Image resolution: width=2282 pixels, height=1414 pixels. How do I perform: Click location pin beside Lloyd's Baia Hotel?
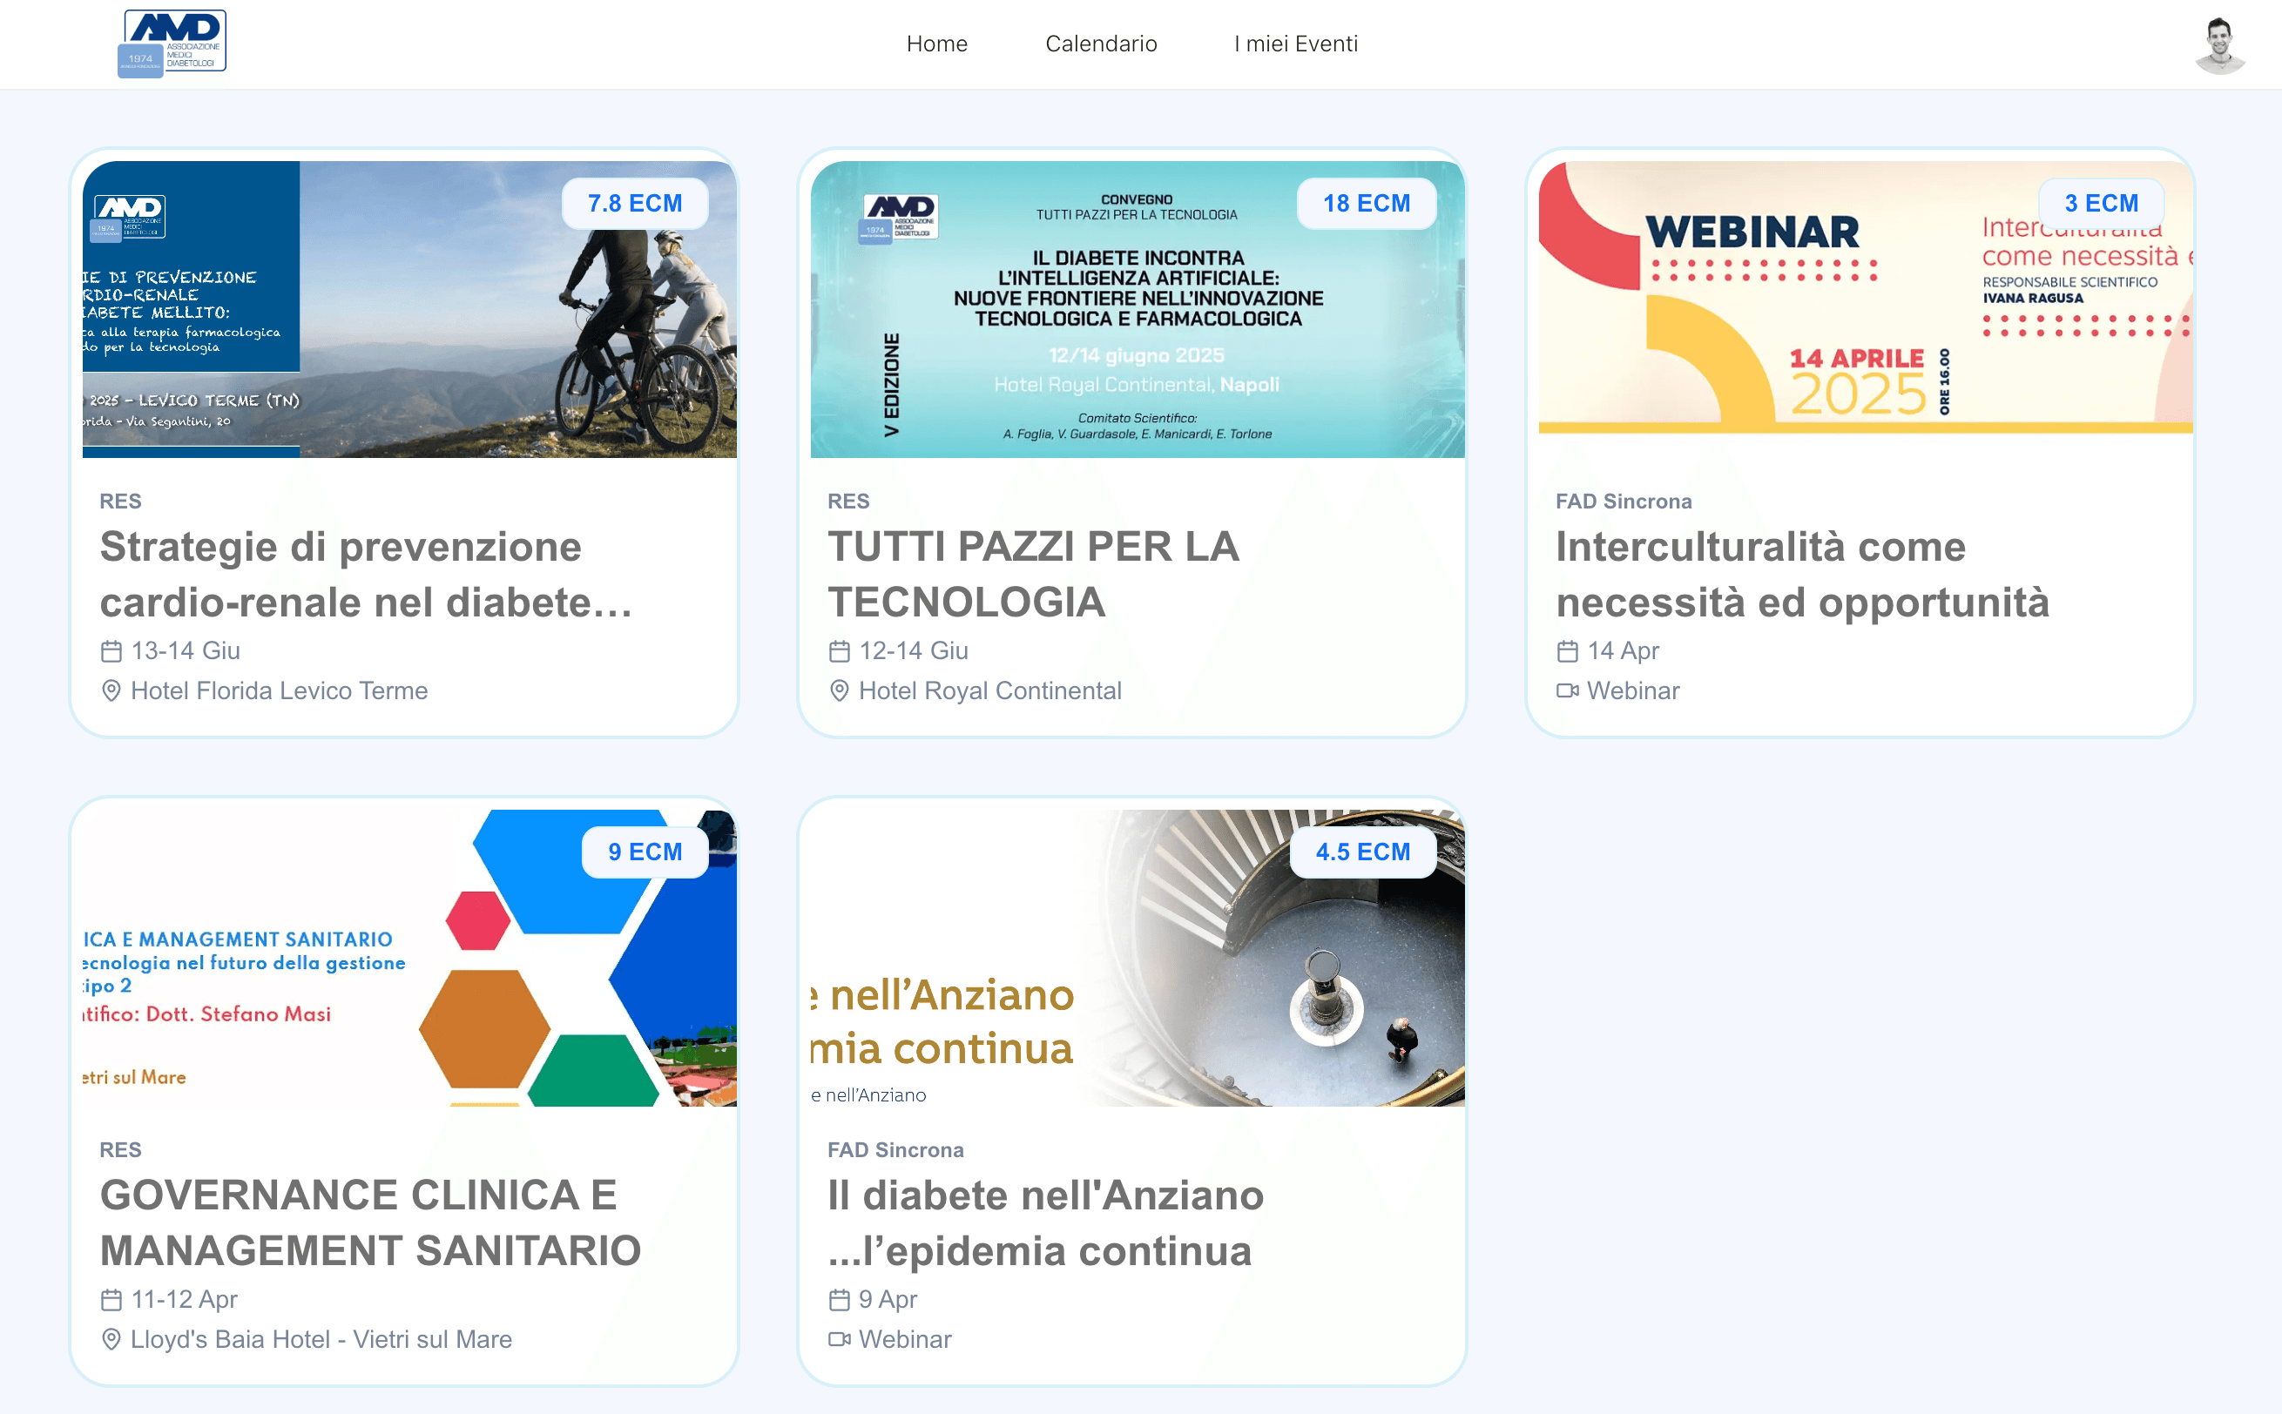click(111, 1340)
